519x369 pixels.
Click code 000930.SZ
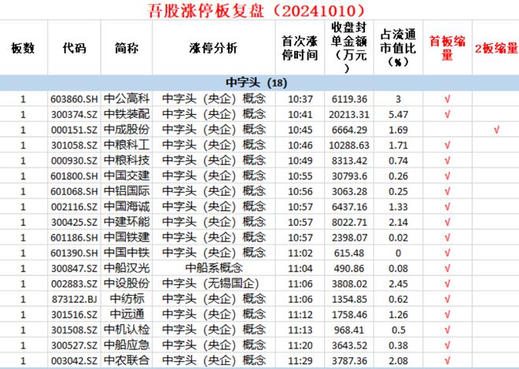coord(74,161)
